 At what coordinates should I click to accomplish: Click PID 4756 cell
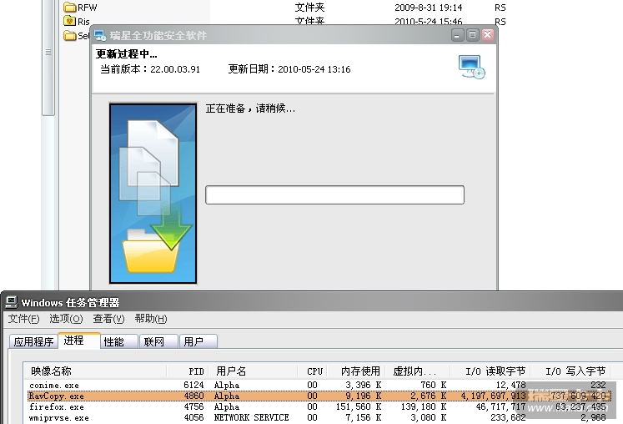193,406
